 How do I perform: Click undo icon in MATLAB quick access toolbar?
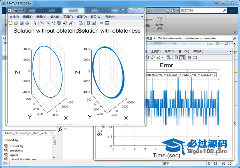point(156,10)
